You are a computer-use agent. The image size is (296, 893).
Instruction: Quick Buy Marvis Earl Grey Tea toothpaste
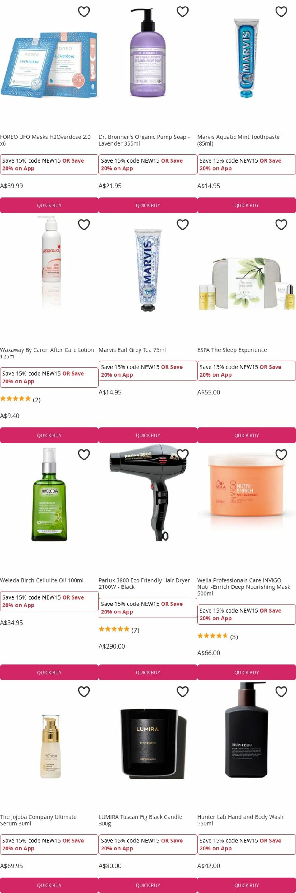(148, 435)
